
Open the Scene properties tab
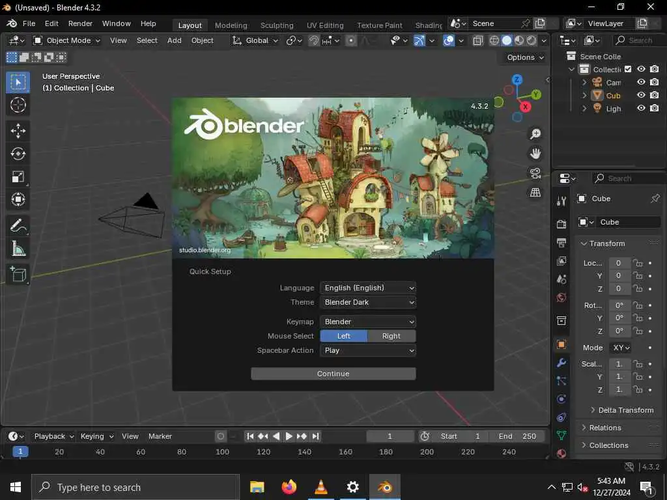pos(561,279)
